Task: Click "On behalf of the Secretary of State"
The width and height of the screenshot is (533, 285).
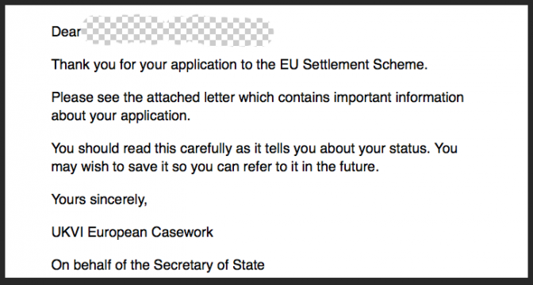Action: (x=158, y=265)
